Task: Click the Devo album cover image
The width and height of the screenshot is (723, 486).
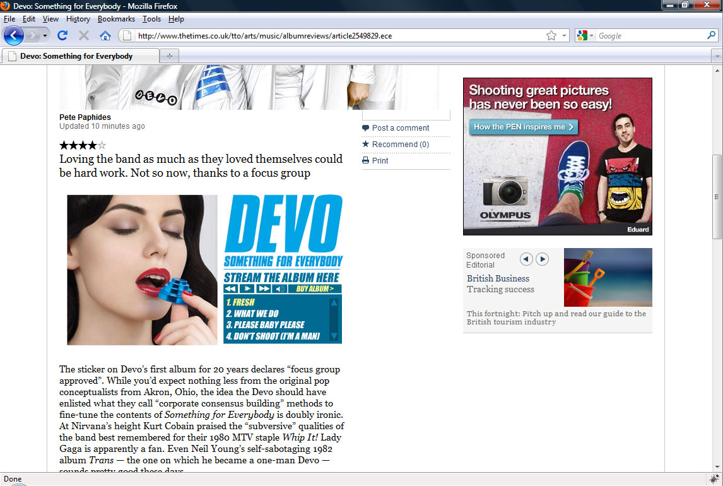Action: click(142, 270)
